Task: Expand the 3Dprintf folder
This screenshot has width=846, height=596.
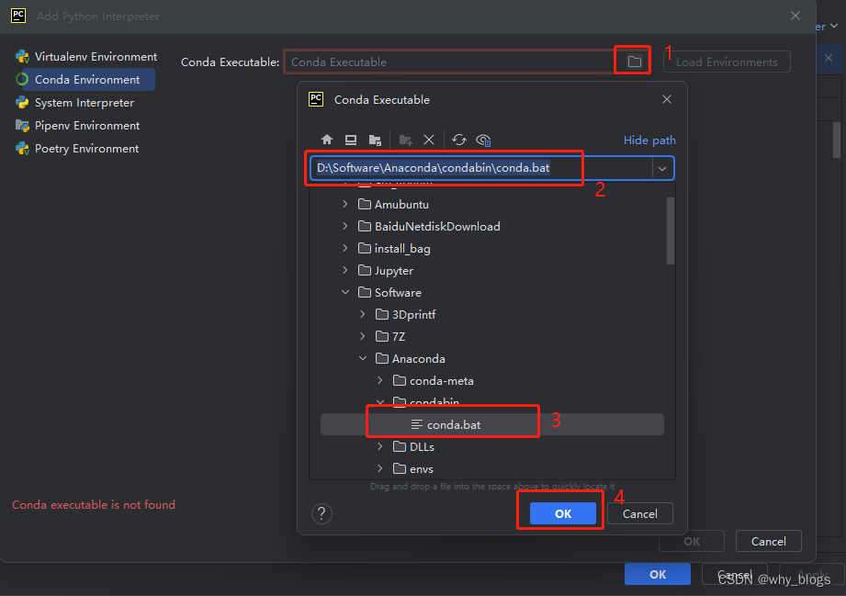Action: tap(363, 314)
